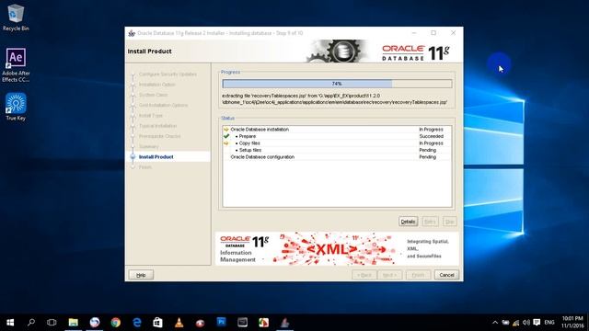Image resolution: width=589 pixels, height=331 pixels.
Task: Switch the ENG input language indicator
Action: pos(549,323)
